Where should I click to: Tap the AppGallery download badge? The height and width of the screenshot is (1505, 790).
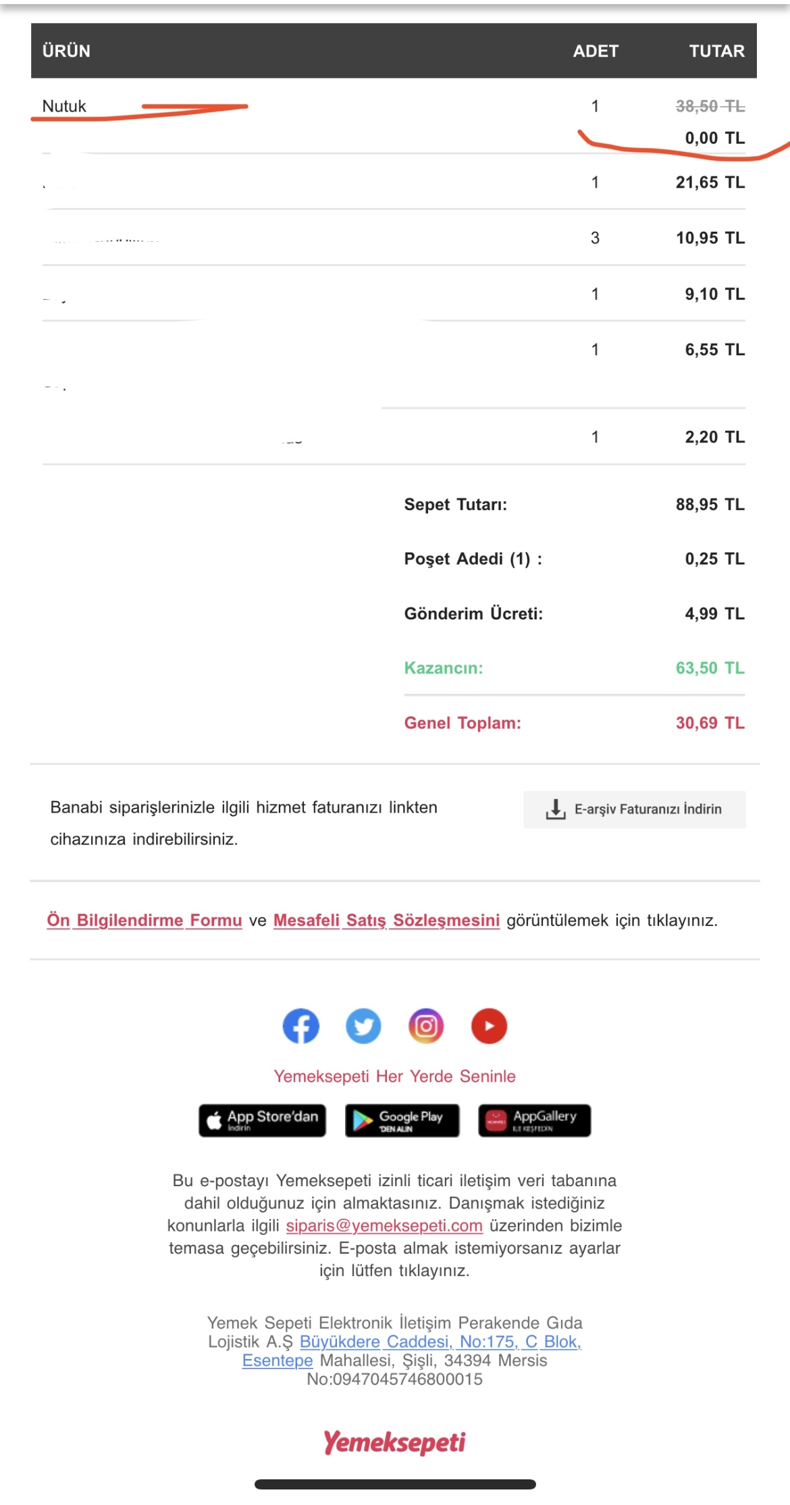point(535,1121)
